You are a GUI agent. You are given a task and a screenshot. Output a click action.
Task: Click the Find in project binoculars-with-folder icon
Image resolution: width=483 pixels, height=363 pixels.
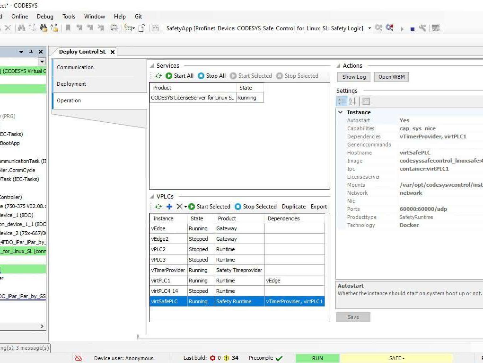[x=43, y=28]
